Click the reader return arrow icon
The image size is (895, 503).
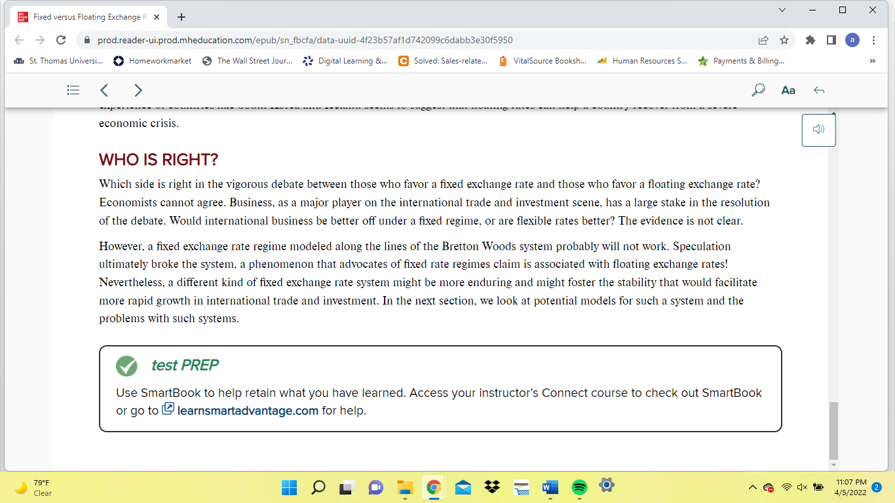tap(818, 90)
